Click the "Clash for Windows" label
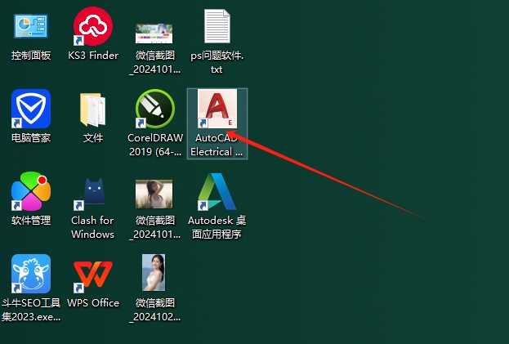The width and height of the screenshot is (509, 344). [x=92, y=227]
